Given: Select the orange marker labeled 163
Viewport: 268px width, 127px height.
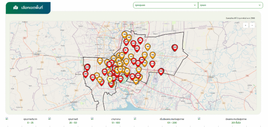Looking at the screenshot, I should click(x=147, y=47).
